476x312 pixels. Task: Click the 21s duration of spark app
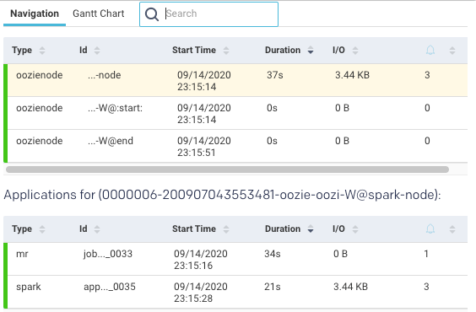(x=273, y=287)
